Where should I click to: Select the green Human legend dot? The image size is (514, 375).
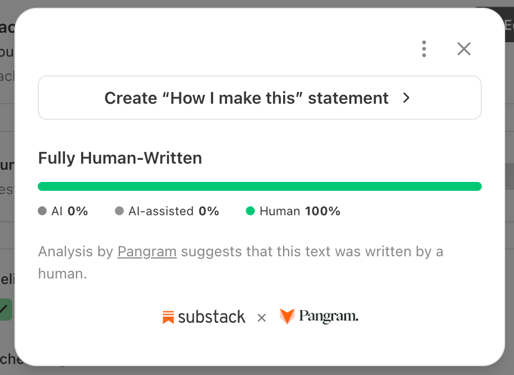(x=250, y=211)
